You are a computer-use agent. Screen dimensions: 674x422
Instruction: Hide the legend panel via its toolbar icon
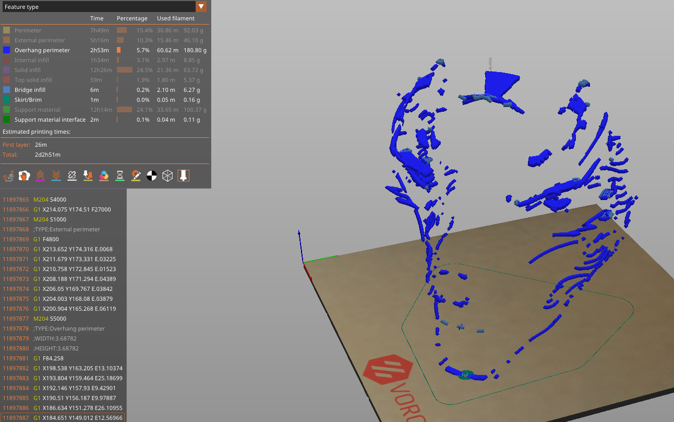pos(183,175)
